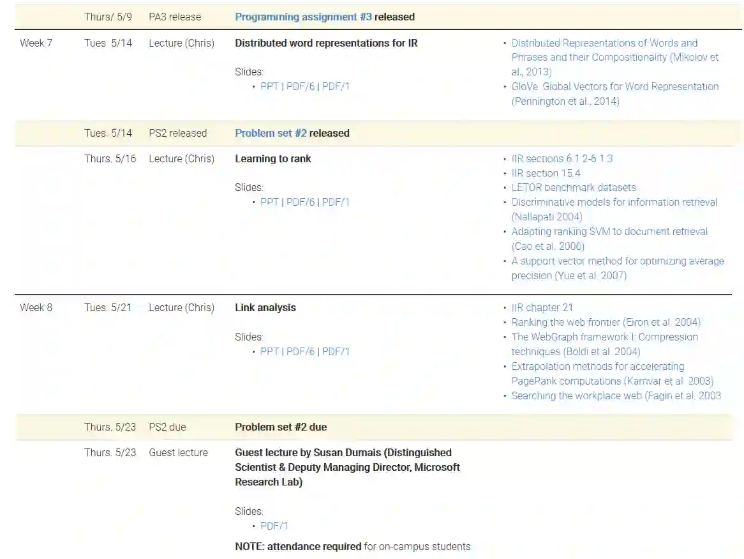Viewport: 744px width, 559px height.
Task: Open Programming assignment #3 link
Action: [303, 17]
